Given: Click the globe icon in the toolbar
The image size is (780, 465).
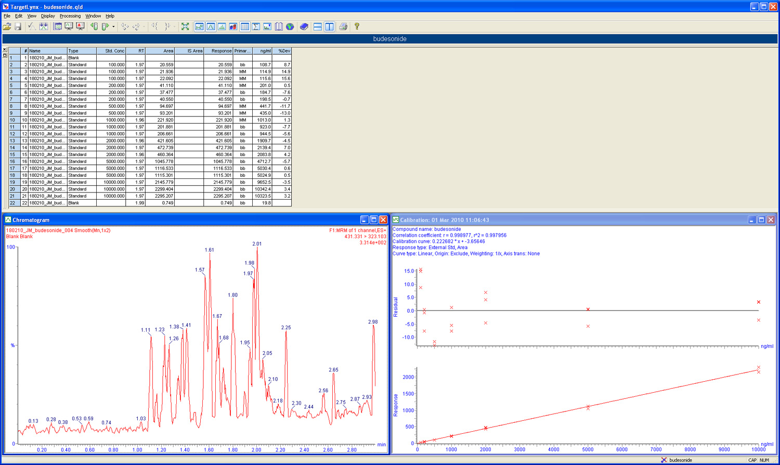Looking at the screenshot, I should (x=290, y=27).
